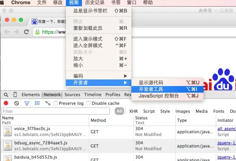The image size is (236, 161).
Task: Open the Elements tab in DevTools
Action: tap(31, 95)
